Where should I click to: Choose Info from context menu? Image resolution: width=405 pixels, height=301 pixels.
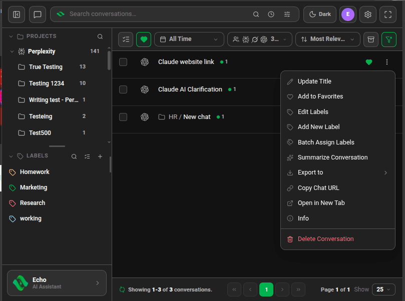click(x=338, y=218)
